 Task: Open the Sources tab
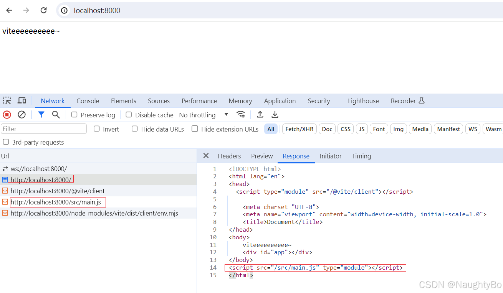[159, 101]
